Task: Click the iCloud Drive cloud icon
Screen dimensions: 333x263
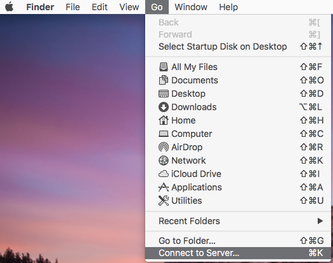Action: 163,174
